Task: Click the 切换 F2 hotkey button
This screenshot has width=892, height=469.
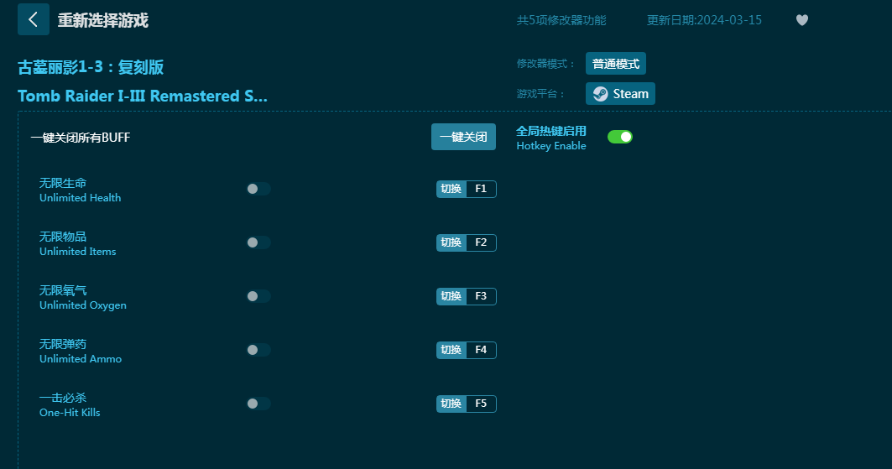Action: pyautogui.click(x=467, y=242)
